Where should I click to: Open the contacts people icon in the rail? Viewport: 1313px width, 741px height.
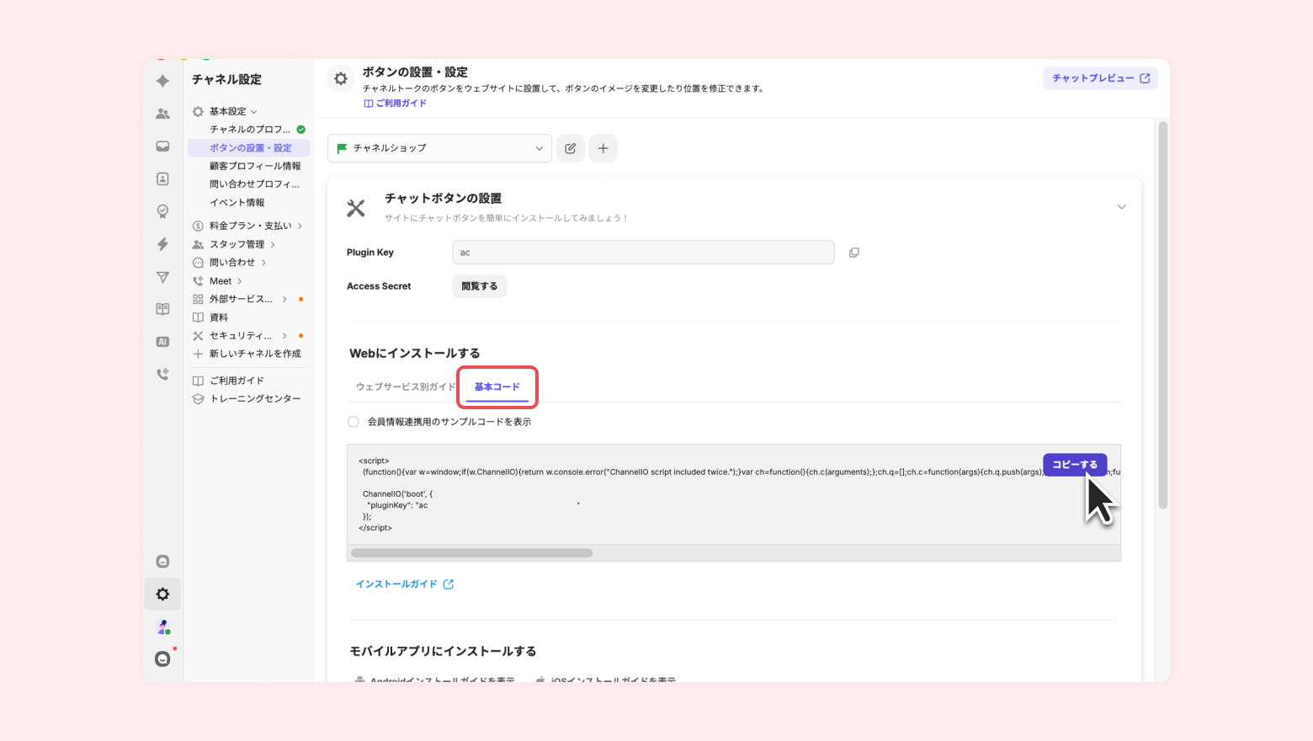[x=162, y=114]
